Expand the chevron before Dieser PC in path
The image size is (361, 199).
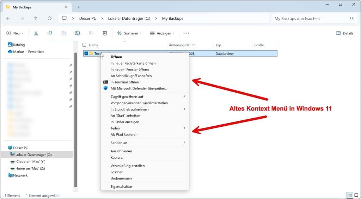[x=73, y=18]
